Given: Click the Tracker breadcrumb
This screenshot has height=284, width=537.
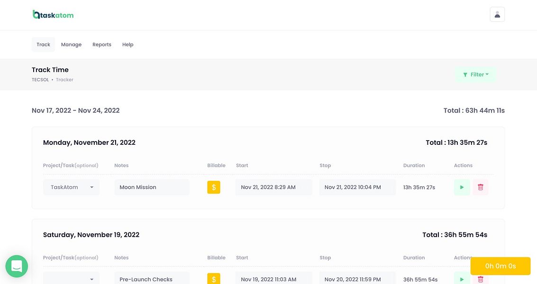Looking at the screenshot, I should tap(65, 80).
